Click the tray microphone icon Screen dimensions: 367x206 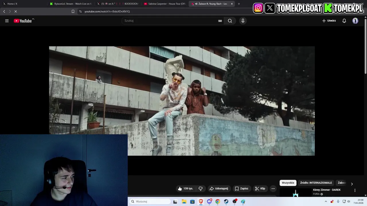[338, 201]
